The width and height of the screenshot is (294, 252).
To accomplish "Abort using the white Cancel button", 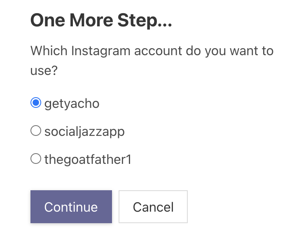I will [x=153, y=207].
